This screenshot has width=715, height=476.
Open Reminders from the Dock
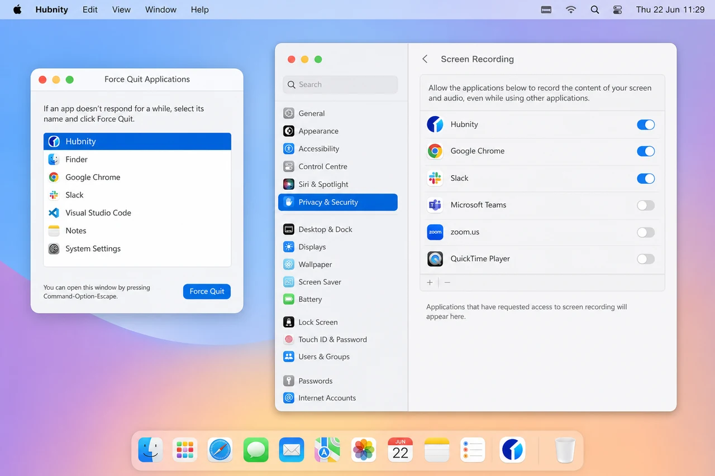tap(473, 450)
